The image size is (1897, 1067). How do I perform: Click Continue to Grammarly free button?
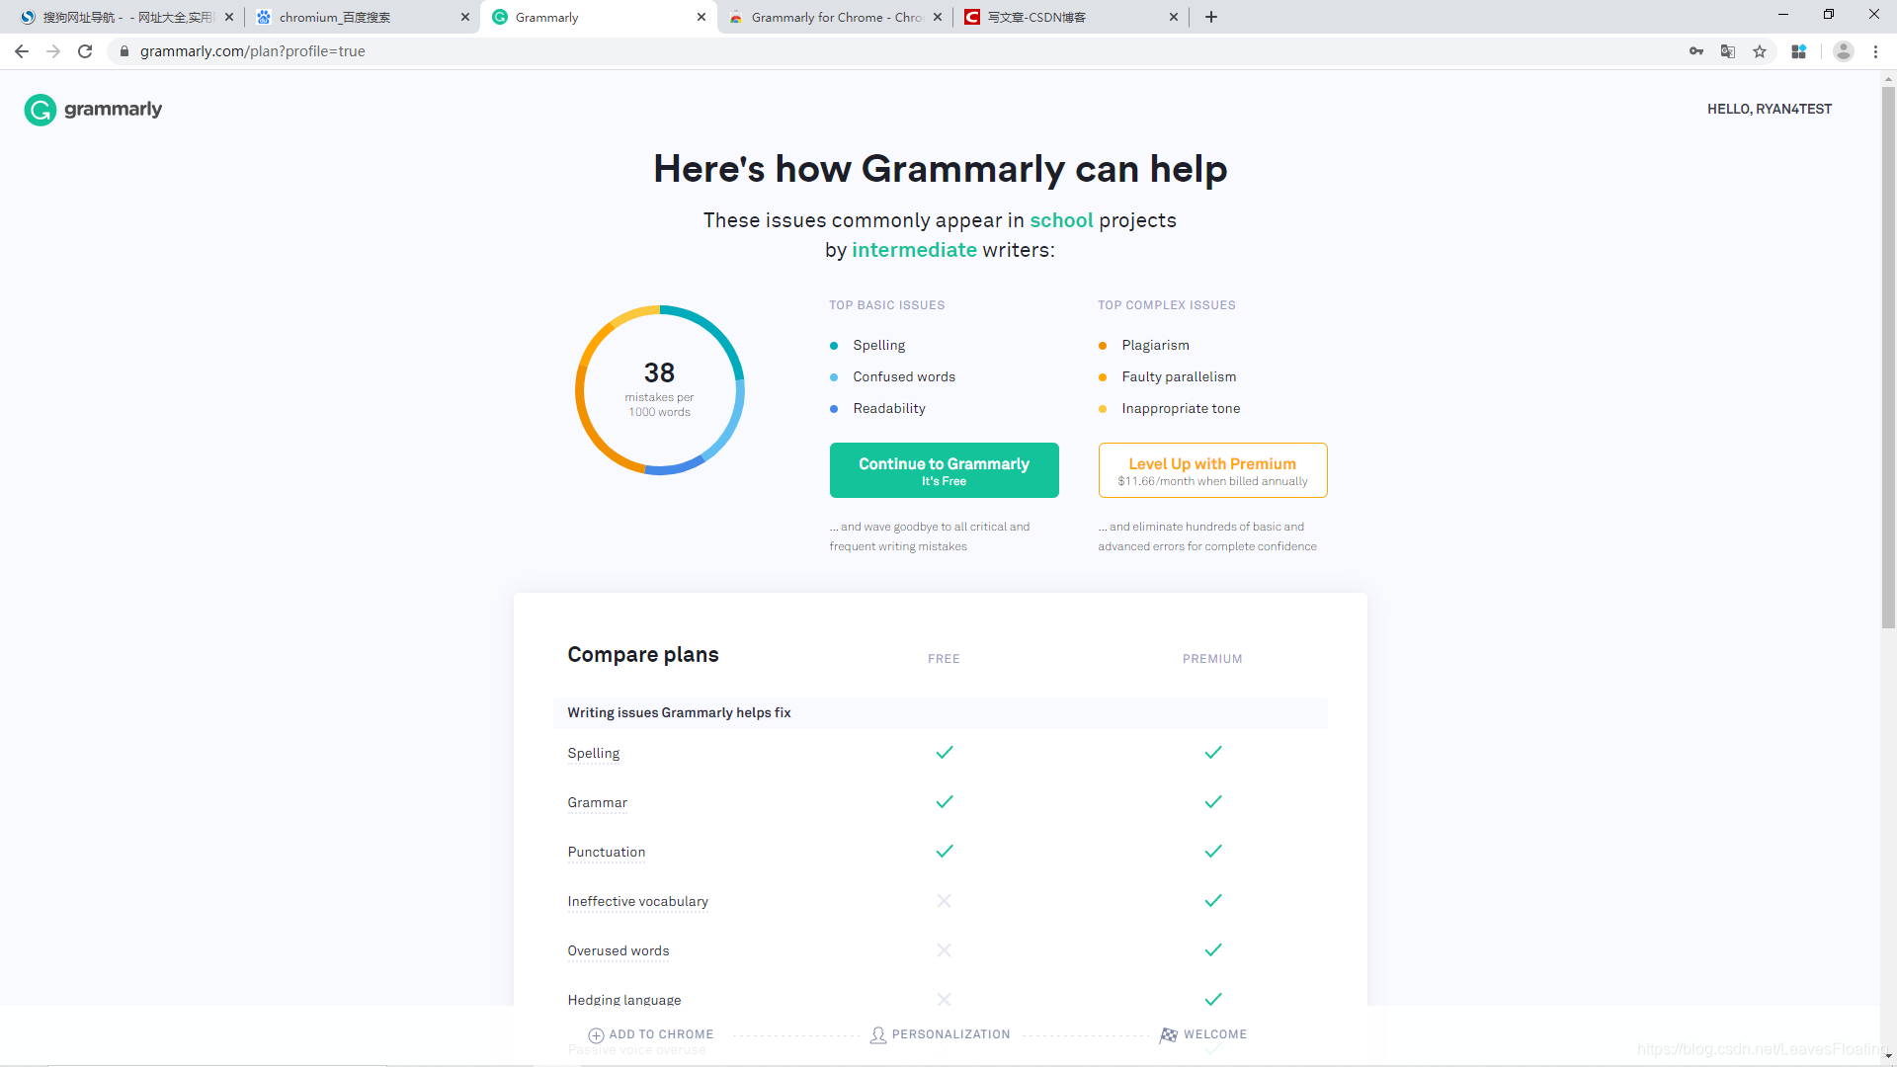[944, 470]
